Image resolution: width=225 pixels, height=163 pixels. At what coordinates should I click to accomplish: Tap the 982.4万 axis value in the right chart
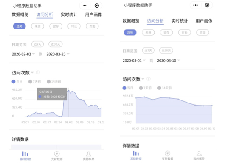point(128,96)
